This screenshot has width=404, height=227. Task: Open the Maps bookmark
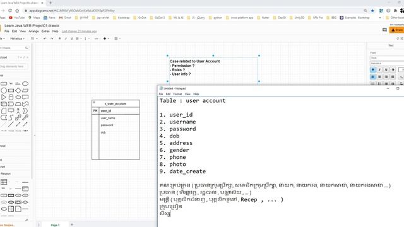(x=34, y=18)
